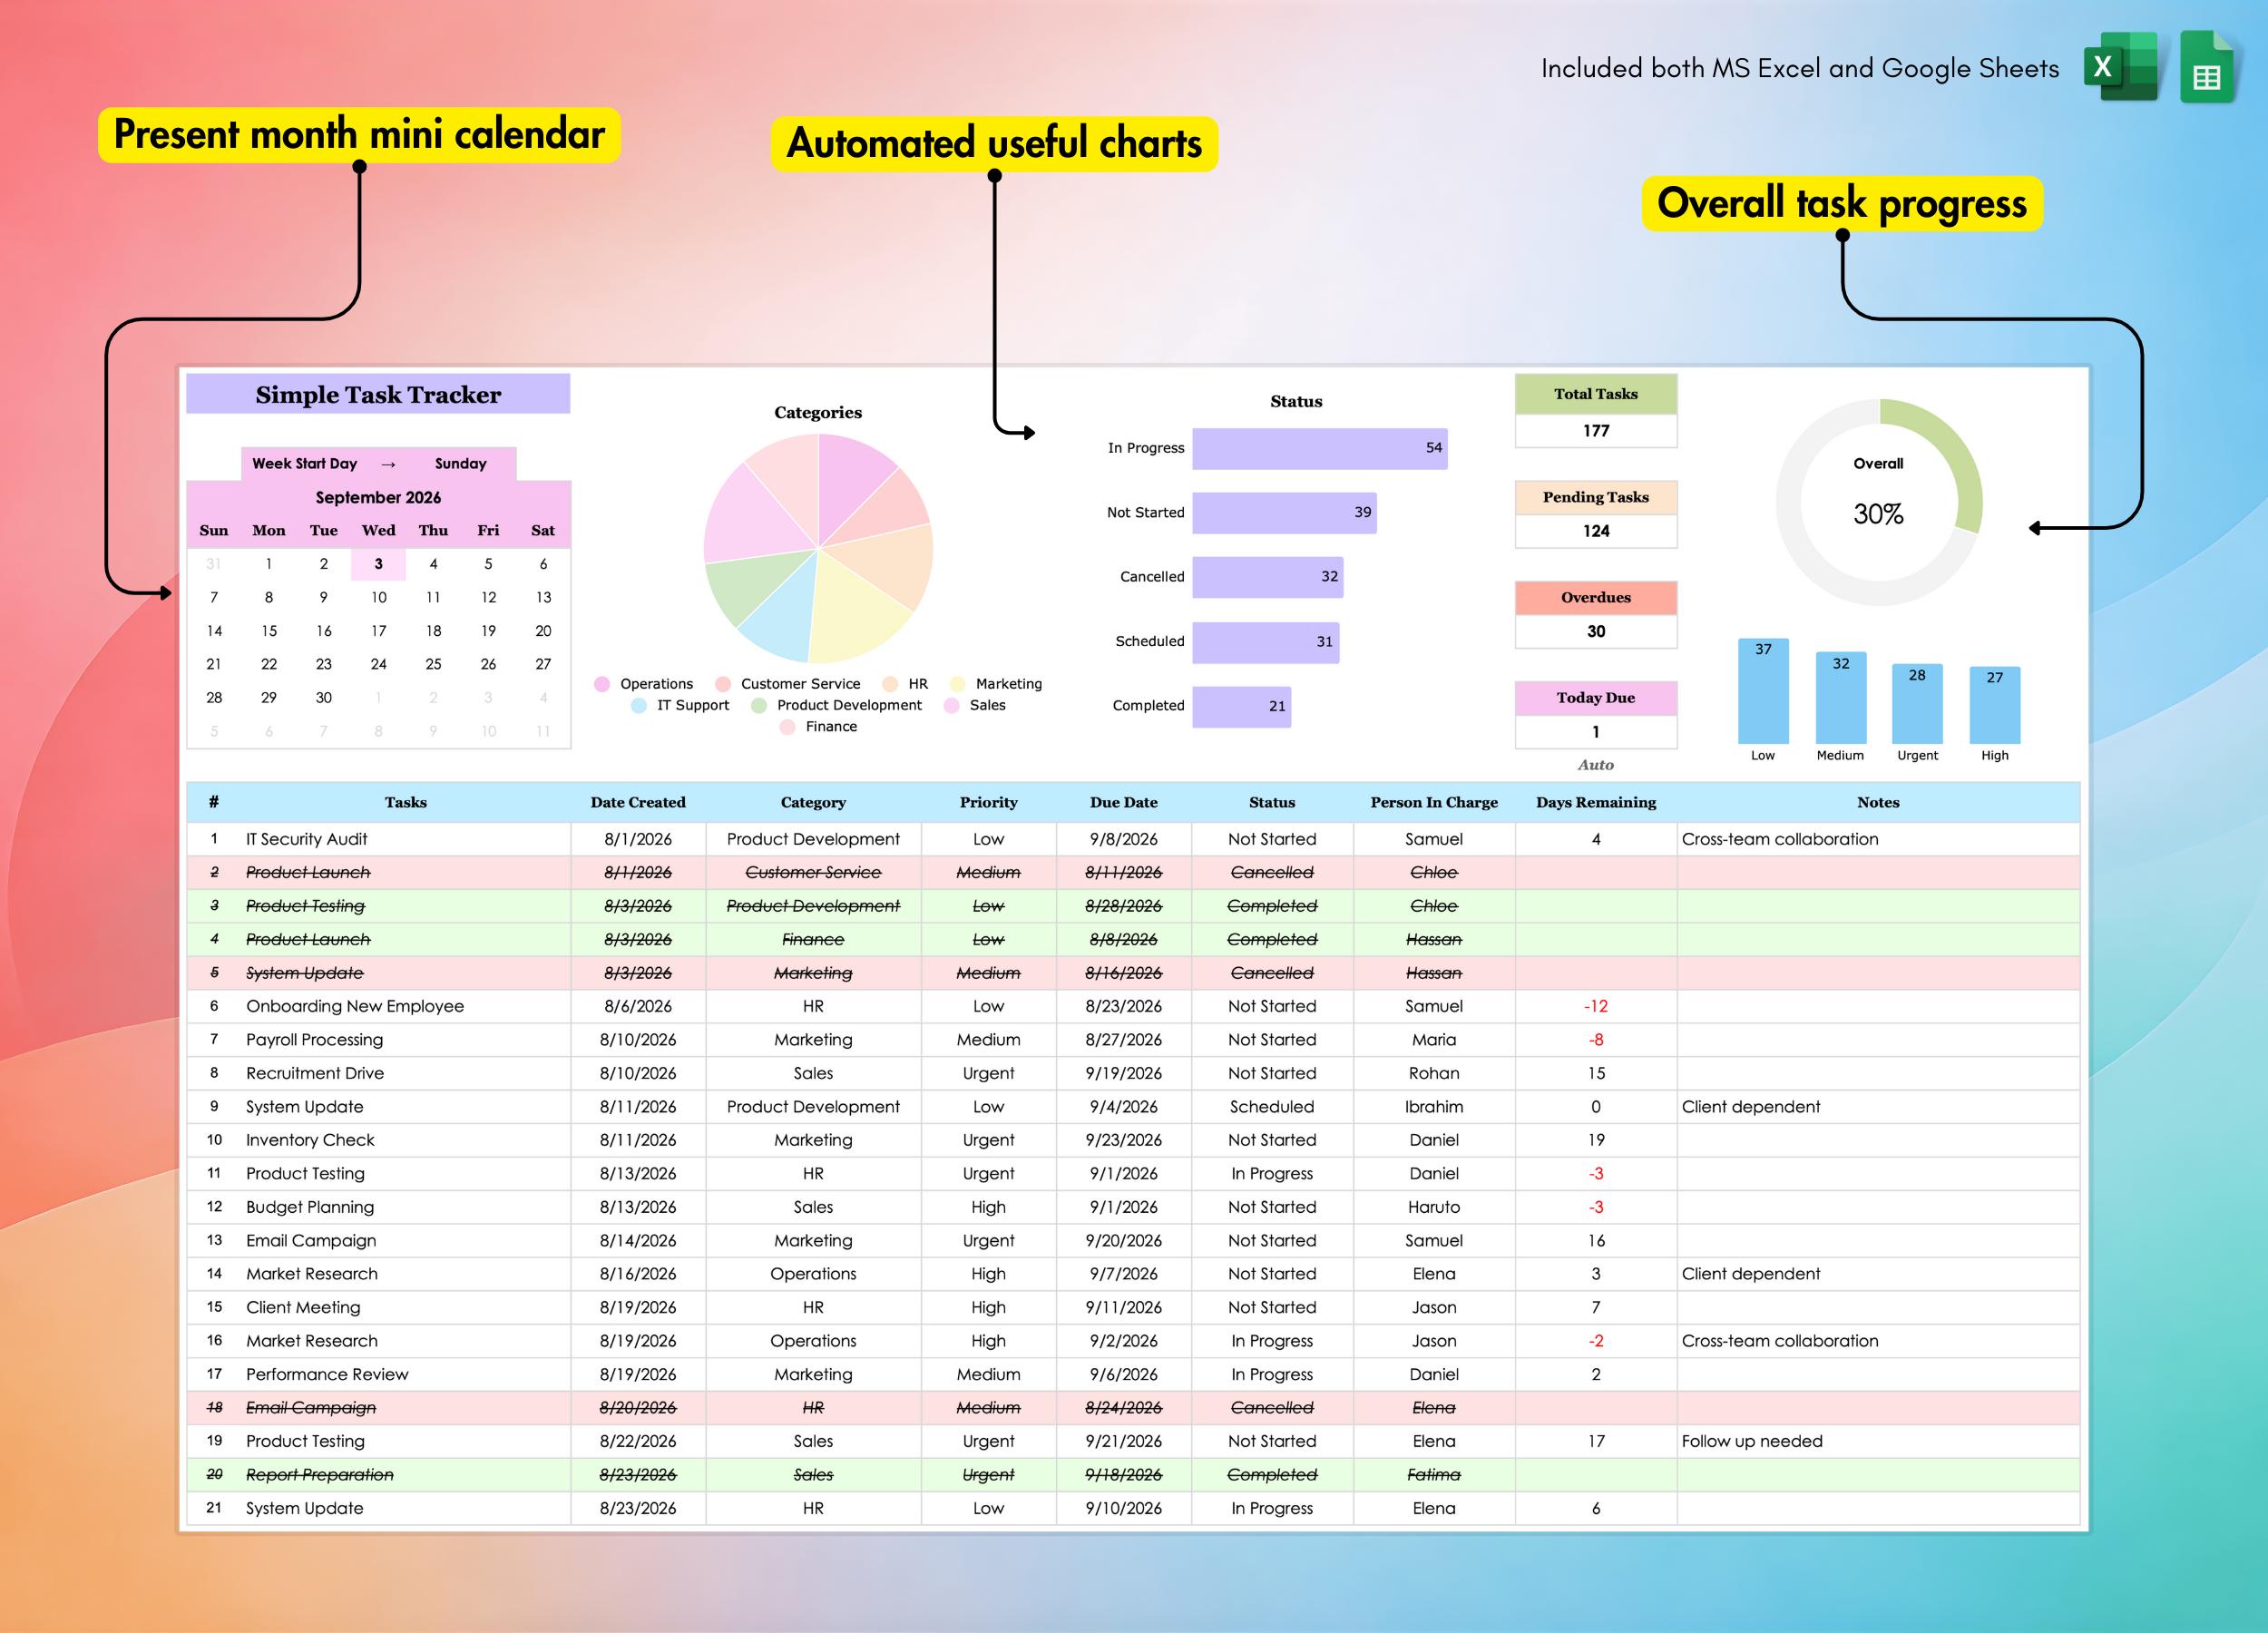This screenshot has width=2268, height=1633.
Task: Click the HR legend marker
Action: tap(890, 684)
